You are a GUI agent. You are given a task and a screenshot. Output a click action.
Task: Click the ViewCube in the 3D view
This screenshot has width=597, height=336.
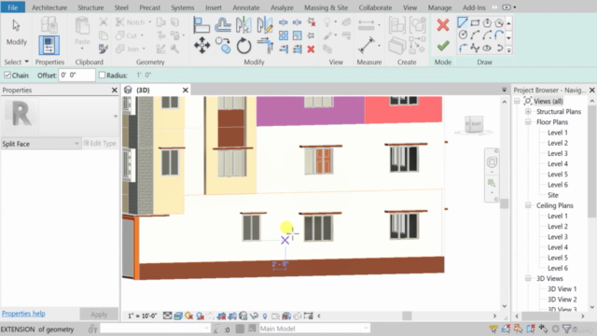coord(473,124)
